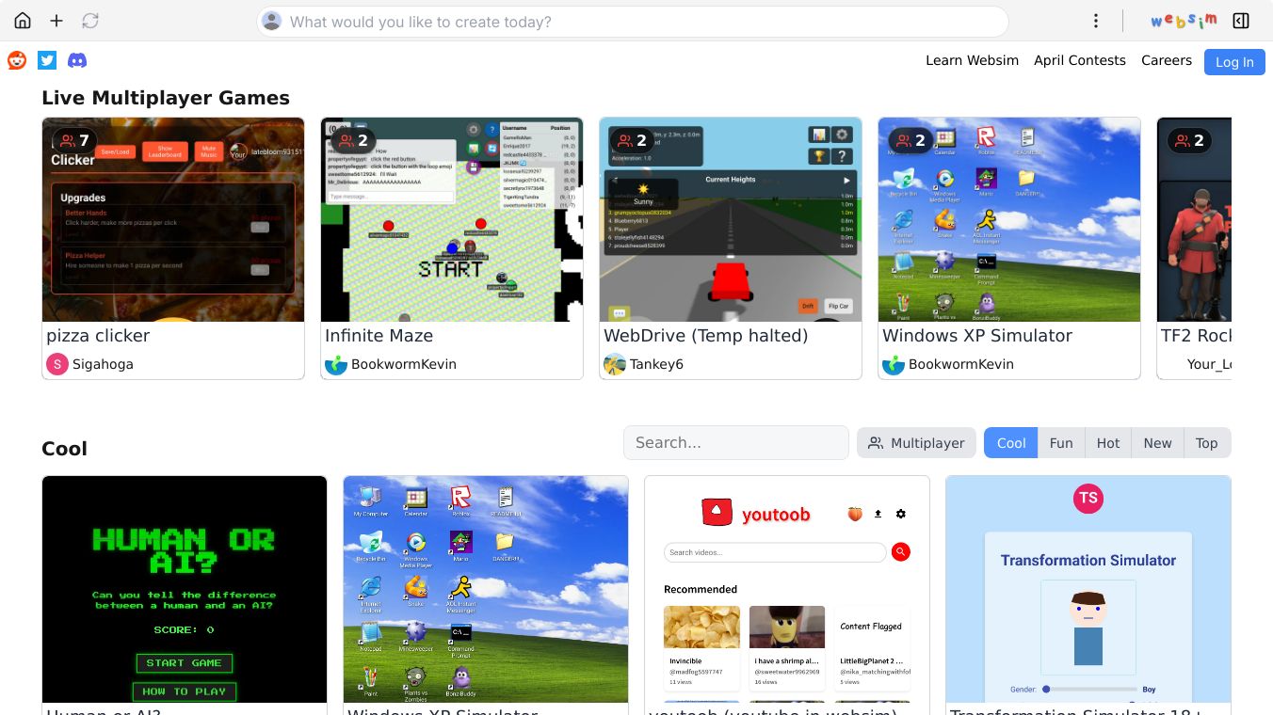Go to the Websim home icon

point(23,21)
